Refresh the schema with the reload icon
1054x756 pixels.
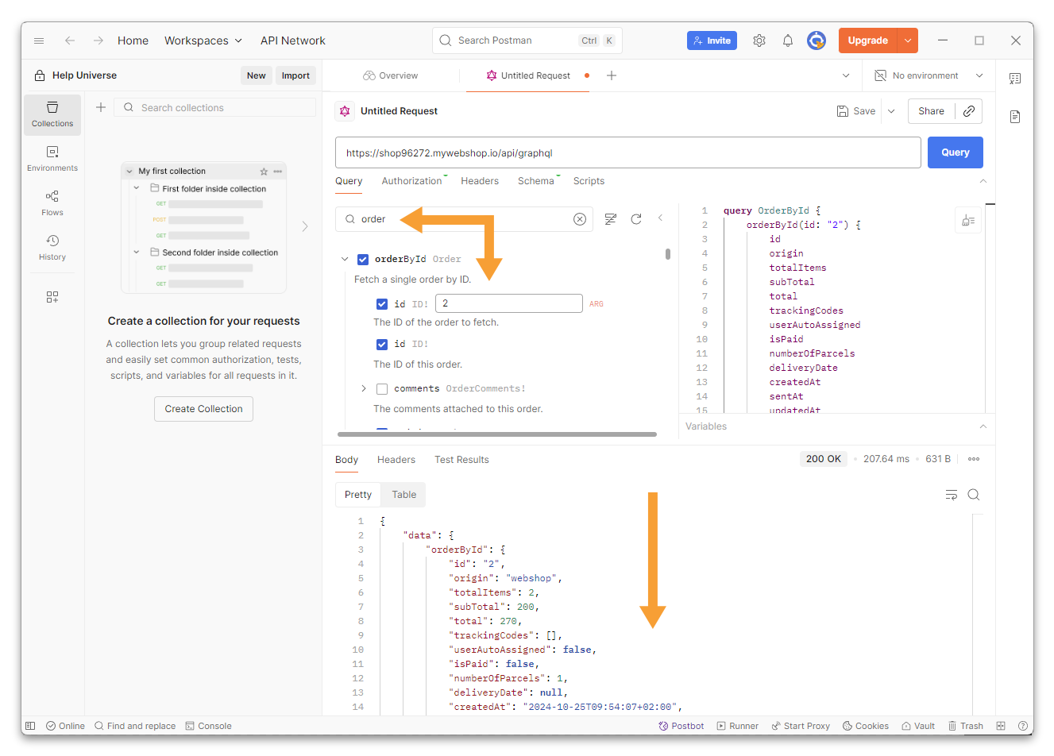pyautogui.click(x=636, y=219)
